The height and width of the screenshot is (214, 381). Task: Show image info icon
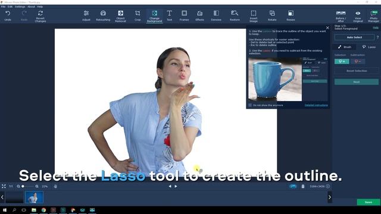pos(328,186)
